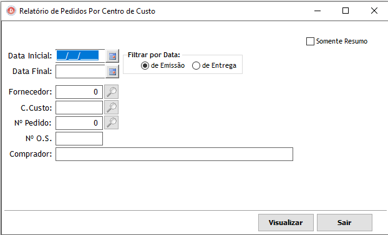Search Nº Pedido with magnifier icon

coord(112,122)
